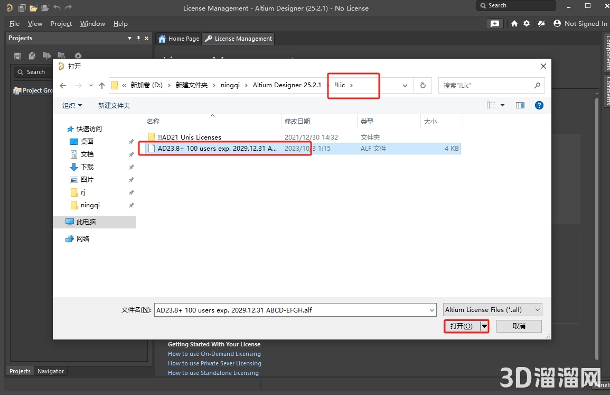The width and height of the screenshot is (610, 395).
Task: Go back in the file dialog
Action: point(63,85)
